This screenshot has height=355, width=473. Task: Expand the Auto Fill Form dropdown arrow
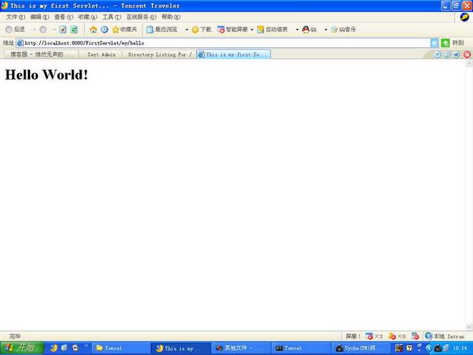click(297, 30)
